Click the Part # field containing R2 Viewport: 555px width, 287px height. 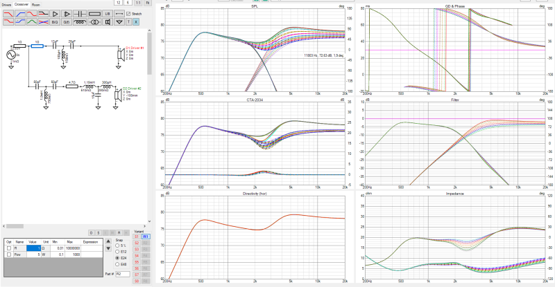point(123,274)
